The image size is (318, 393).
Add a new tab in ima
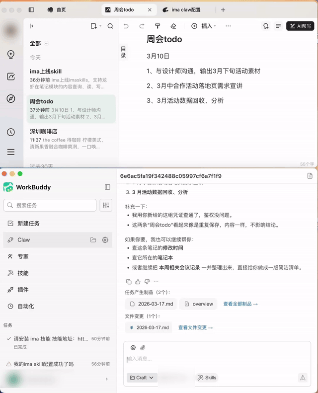pyautogui.click(x=223, y=10)
